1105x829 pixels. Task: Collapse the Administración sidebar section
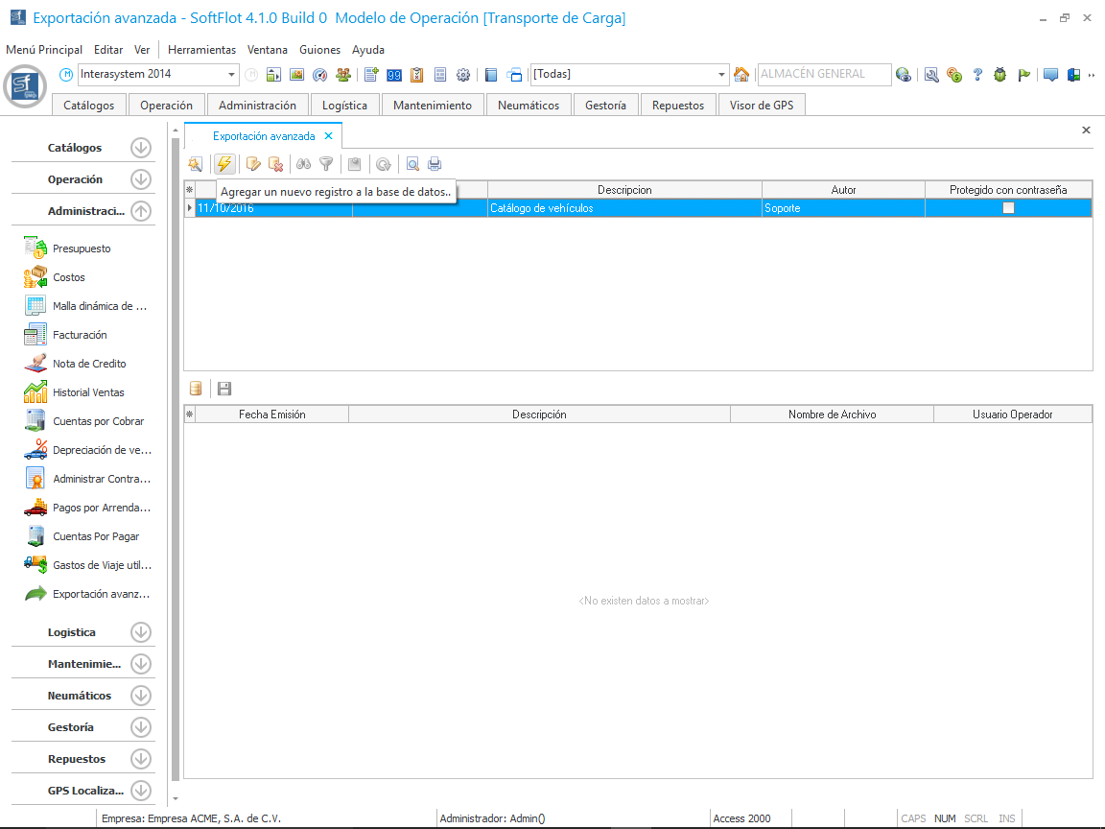coord(141,211)
